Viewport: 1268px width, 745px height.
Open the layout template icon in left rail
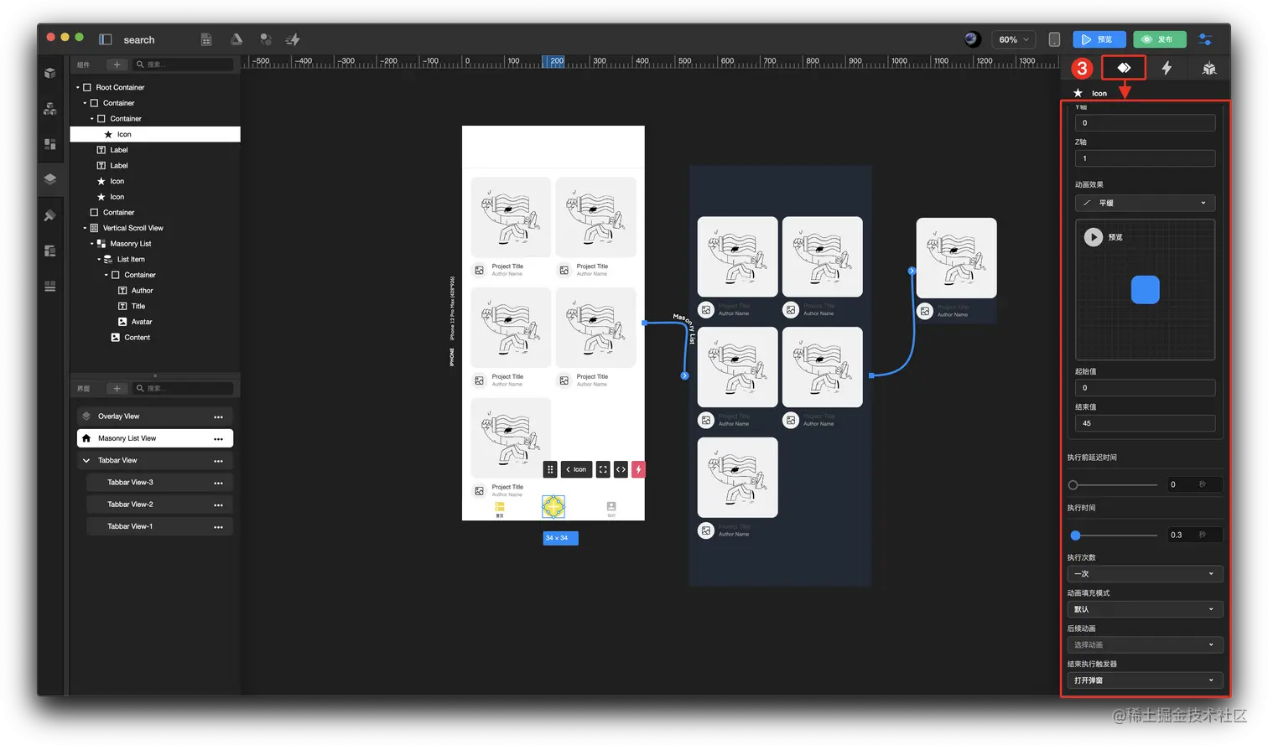[x=50, y=251]
